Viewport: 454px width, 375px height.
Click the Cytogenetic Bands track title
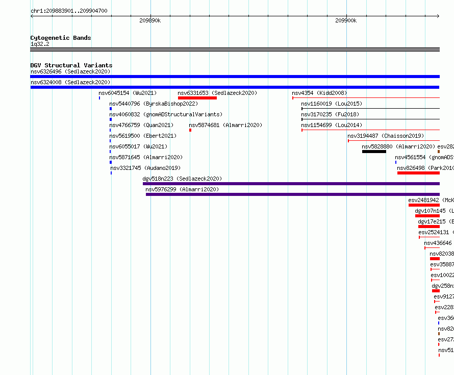[x=61, y=38]
